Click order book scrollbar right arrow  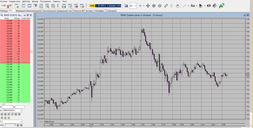pyautogui.click(x=29, y=104)
